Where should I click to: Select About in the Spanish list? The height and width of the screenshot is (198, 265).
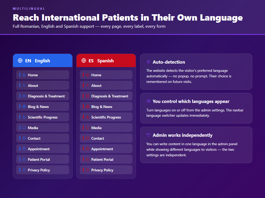click(106, 85)
